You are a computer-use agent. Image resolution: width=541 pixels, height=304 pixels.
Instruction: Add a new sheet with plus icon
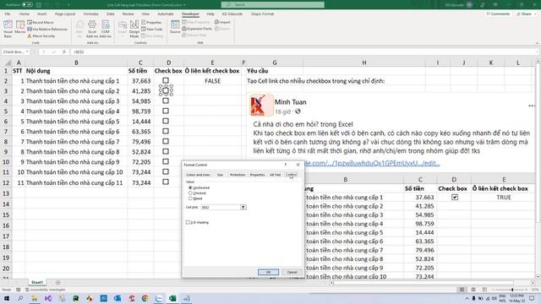57,282
